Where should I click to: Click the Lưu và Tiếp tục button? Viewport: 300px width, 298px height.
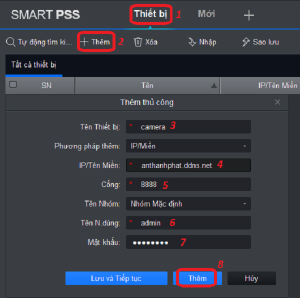tap(116, 278)
